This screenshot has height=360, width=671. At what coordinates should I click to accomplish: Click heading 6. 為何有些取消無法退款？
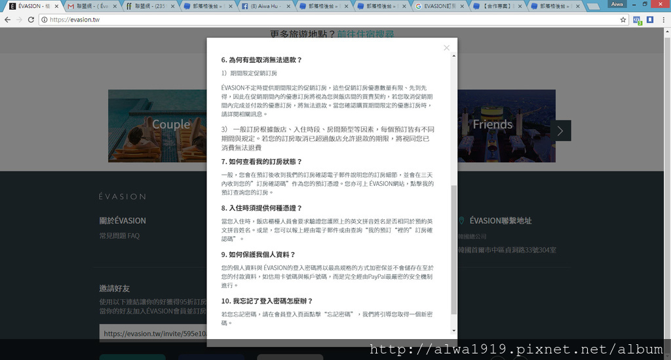click(x=261, y=60)
